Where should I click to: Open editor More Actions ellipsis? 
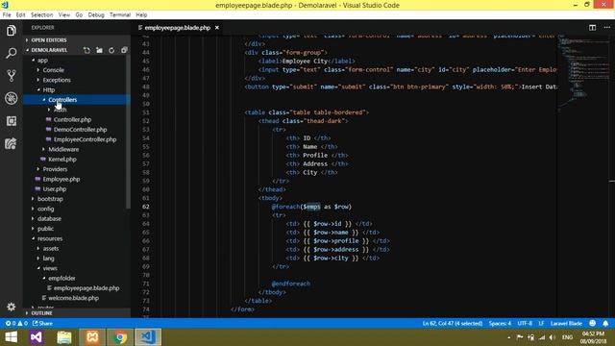[606, 28]
